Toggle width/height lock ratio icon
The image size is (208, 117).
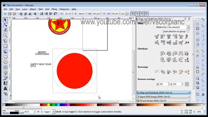click(104, 14)
